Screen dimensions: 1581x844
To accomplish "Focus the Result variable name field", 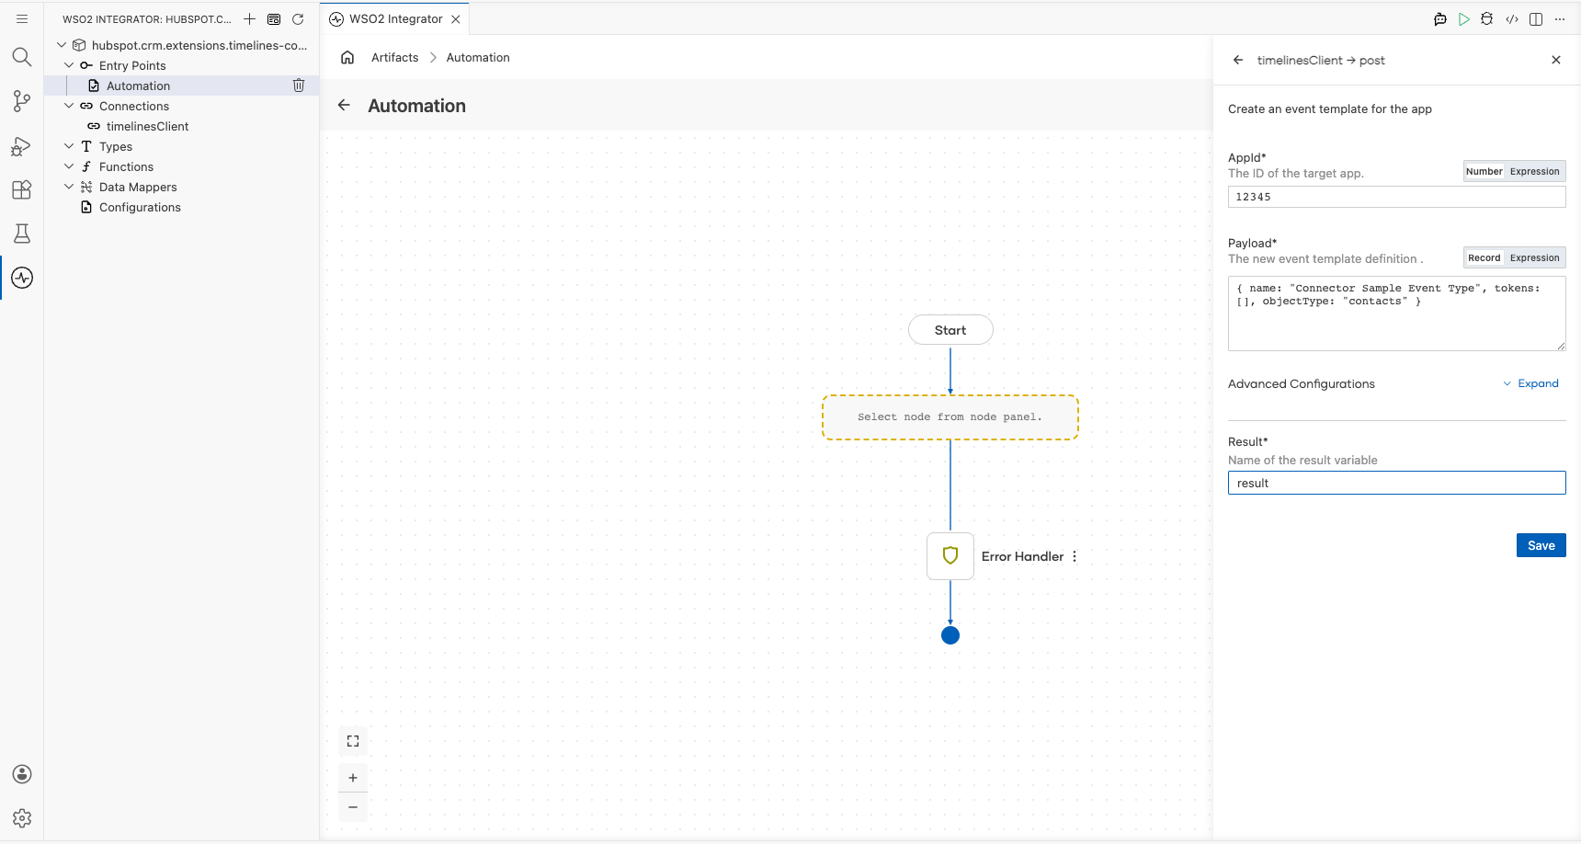I will point(1396,483).
